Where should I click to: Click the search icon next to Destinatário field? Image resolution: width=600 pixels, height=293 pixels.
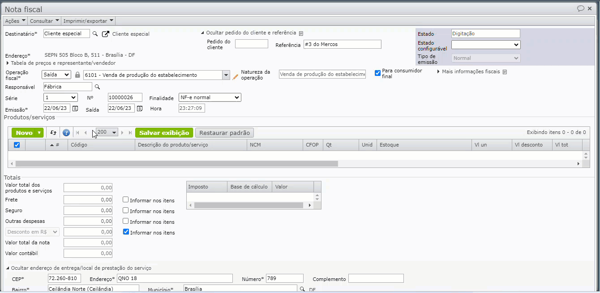95,34
